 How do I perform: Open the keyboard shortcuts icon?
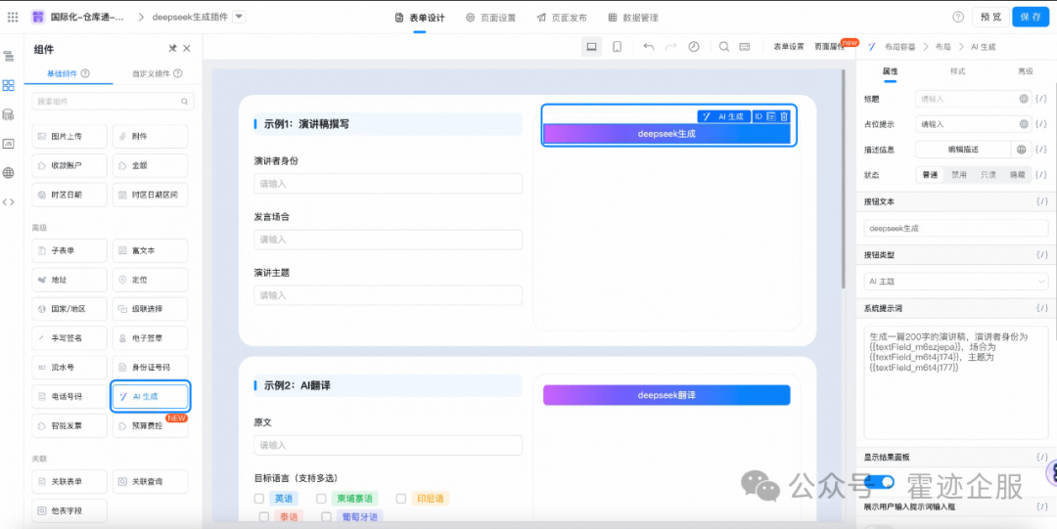pyautogui.click(x=745, y=47)
